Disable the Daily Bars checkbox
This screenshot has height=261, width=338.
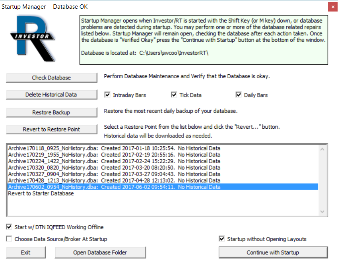pyautogui.click(x=238, y=95)
